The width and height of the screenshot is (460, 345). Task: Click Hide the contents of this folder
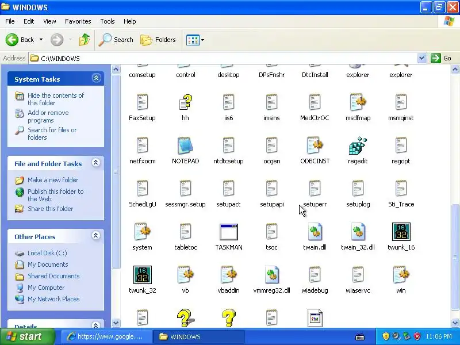click(55, 99)
